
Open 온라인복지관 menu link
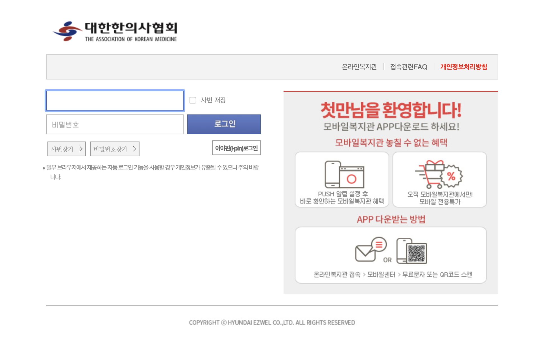pos(359,67)
